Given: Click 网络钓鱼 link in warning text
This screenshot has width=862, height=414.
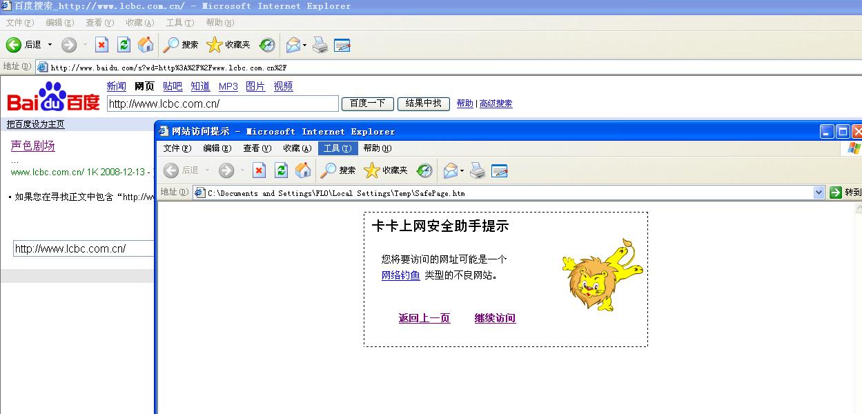Looking at the screenshot, I should [x=401, y=275].
